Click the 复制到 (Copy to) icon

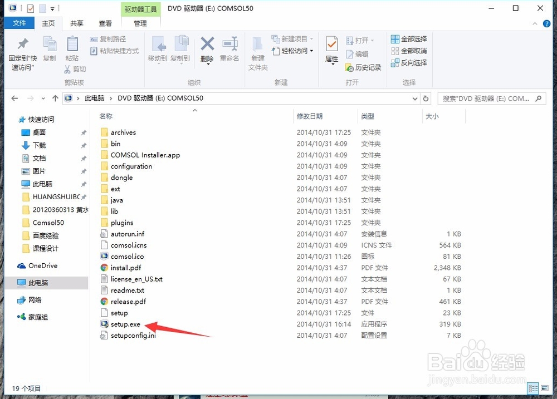[x=181, y=44]
